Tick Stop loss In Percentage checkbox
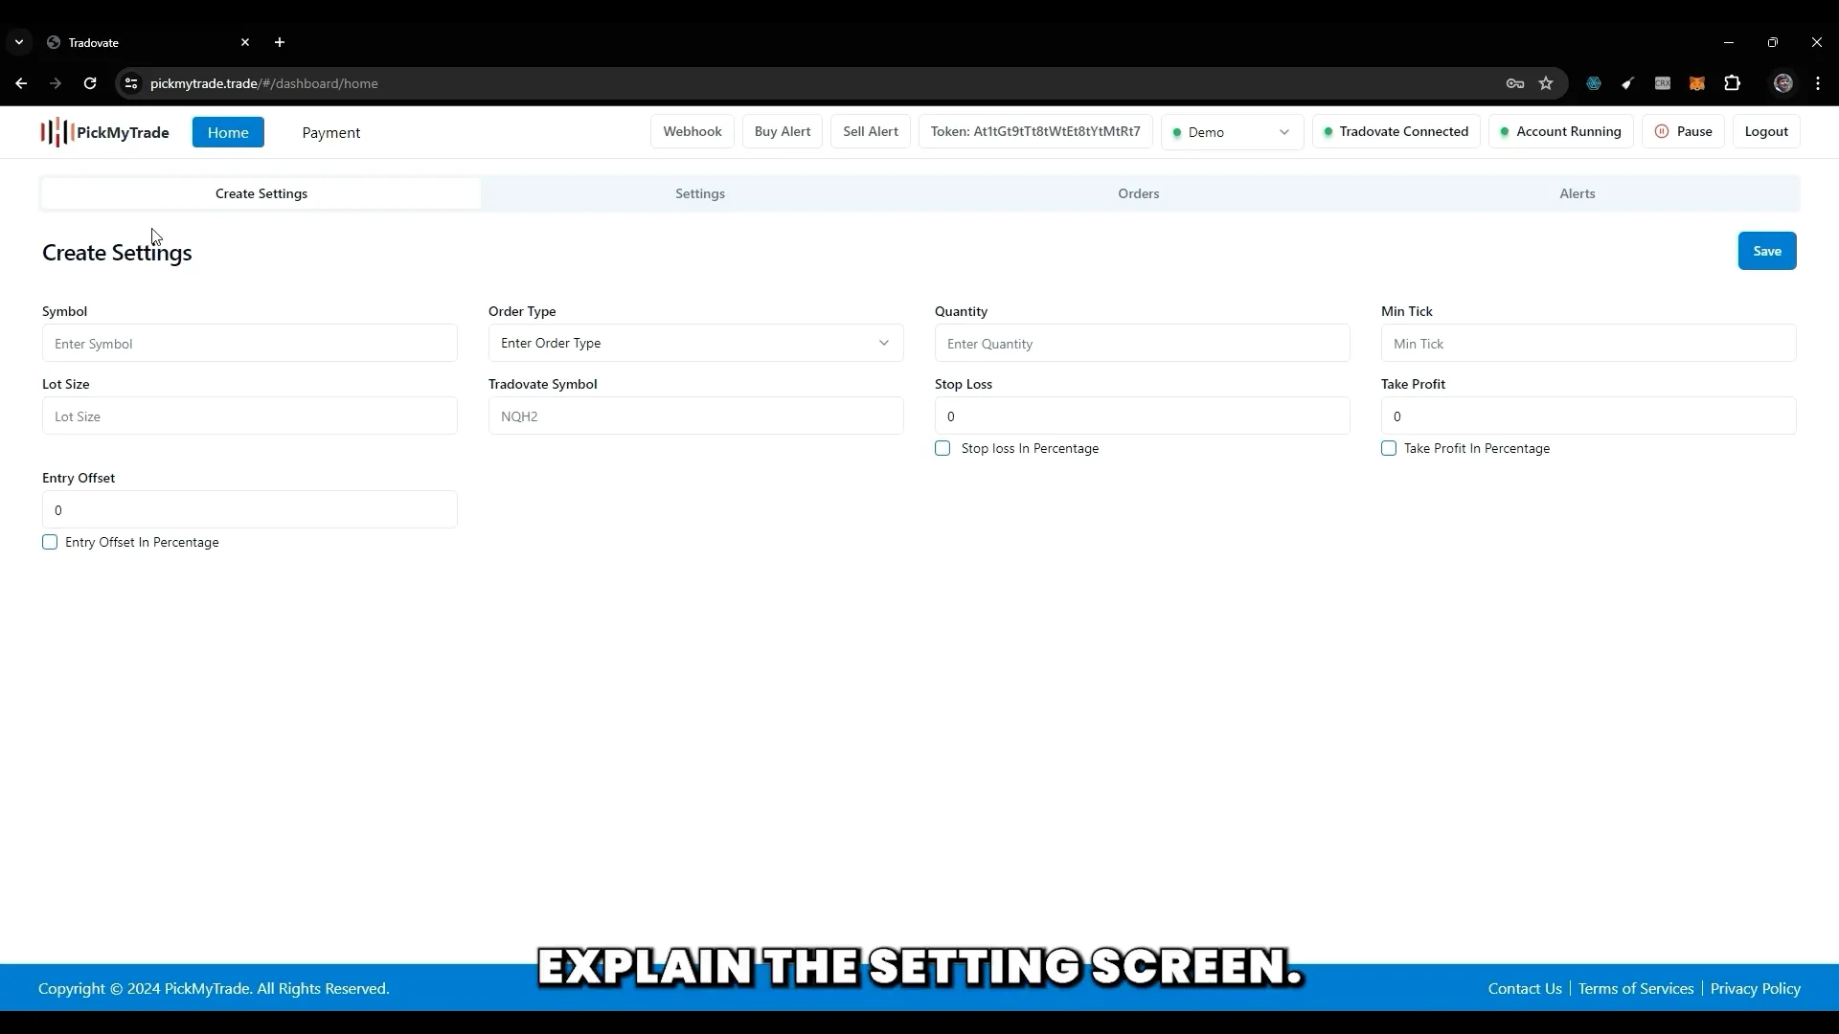This screenshot has height=1034, width=1839. pyautogui.click(x=942, y=448)
